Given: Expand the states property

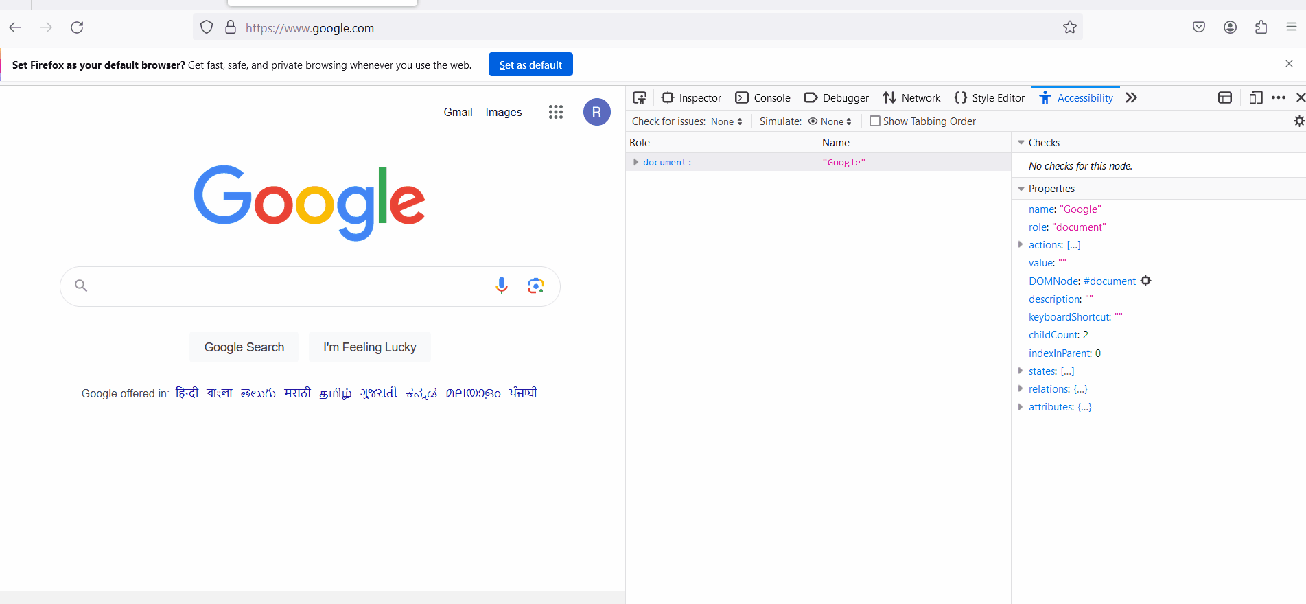Looking at the screenshot, I should 1021,371.
